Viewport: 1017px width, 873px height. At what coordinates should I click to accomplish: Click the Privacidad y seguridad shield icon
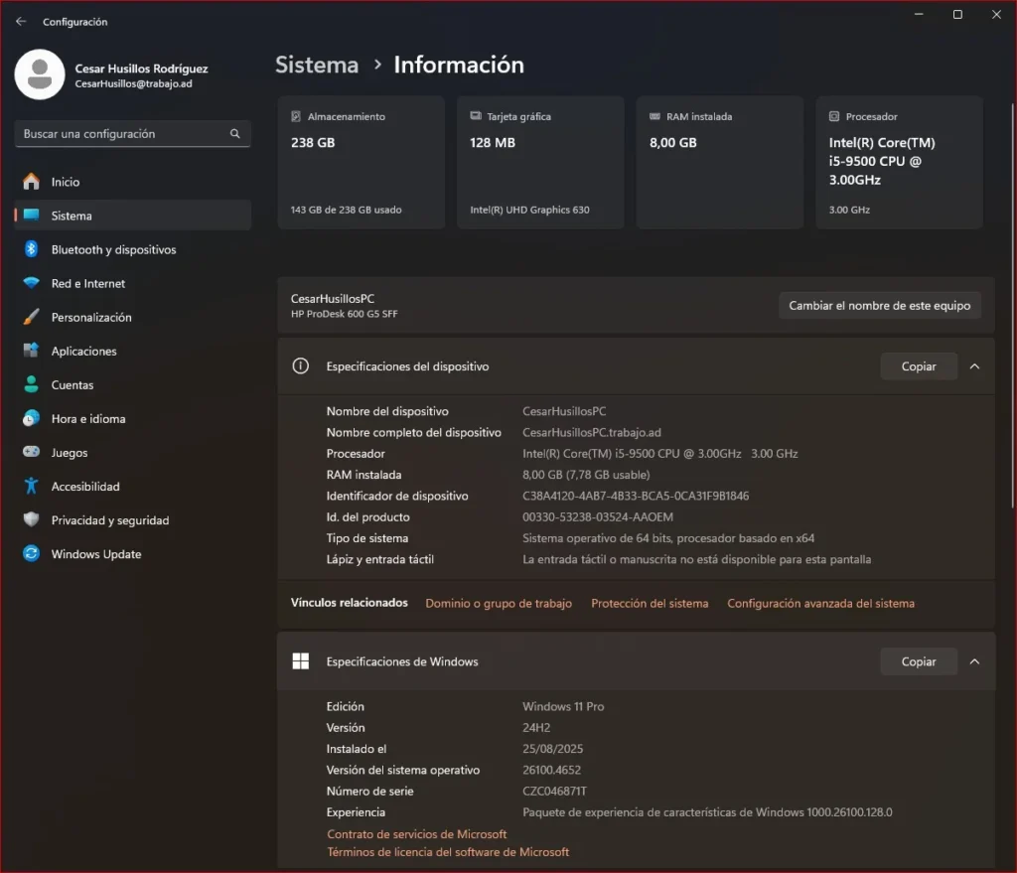[31, 519]
